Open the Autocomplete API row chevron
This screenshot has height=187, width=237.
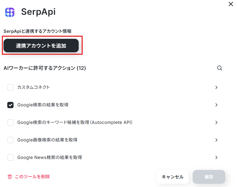click(216, 122)
